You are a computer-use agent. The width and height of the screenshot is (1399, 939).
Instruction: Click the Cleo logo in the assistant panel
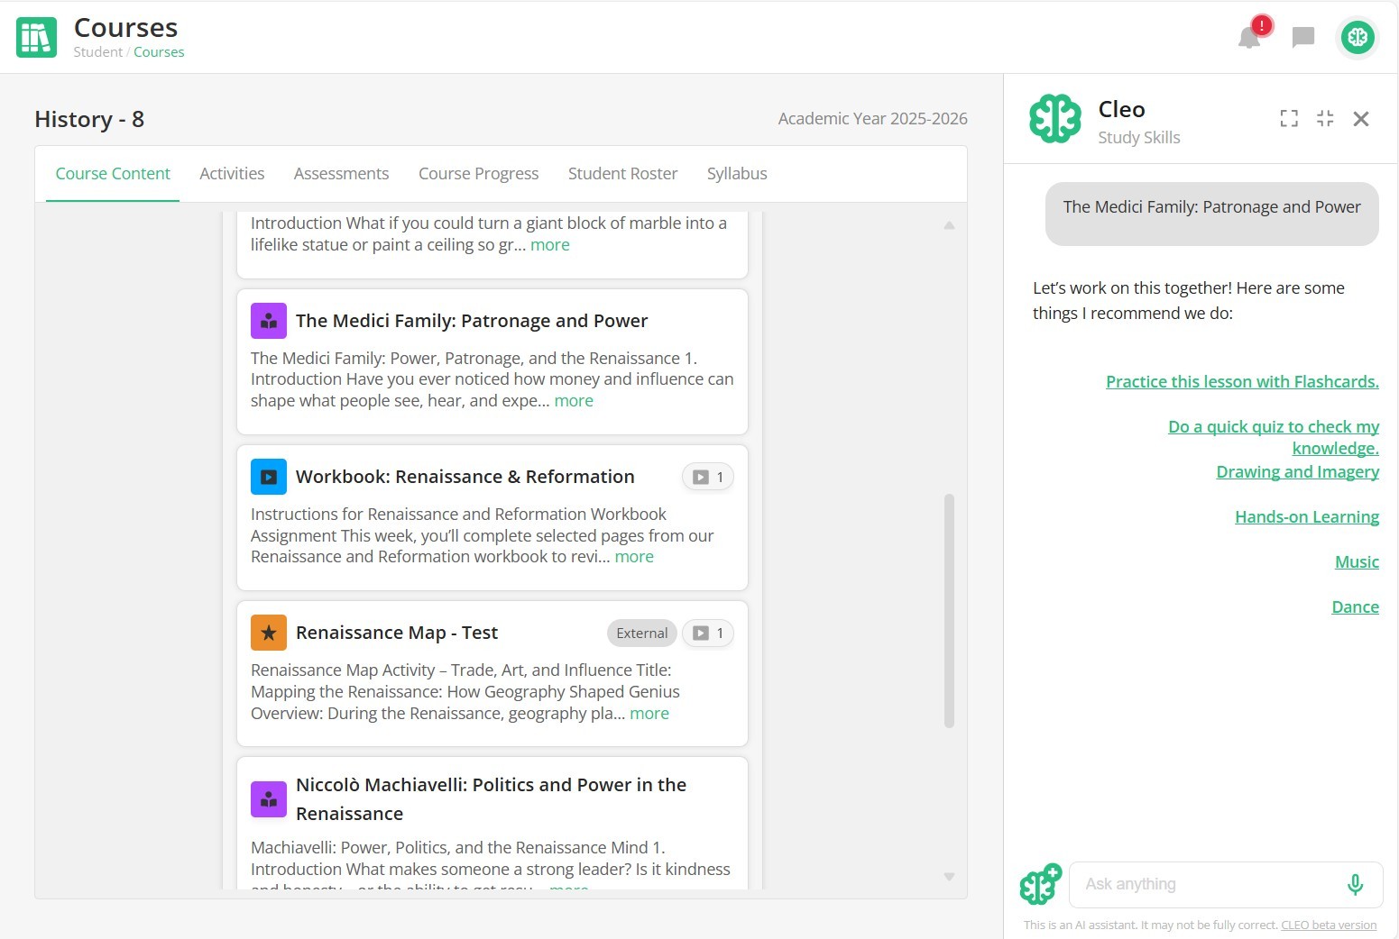coord(1055,119)
